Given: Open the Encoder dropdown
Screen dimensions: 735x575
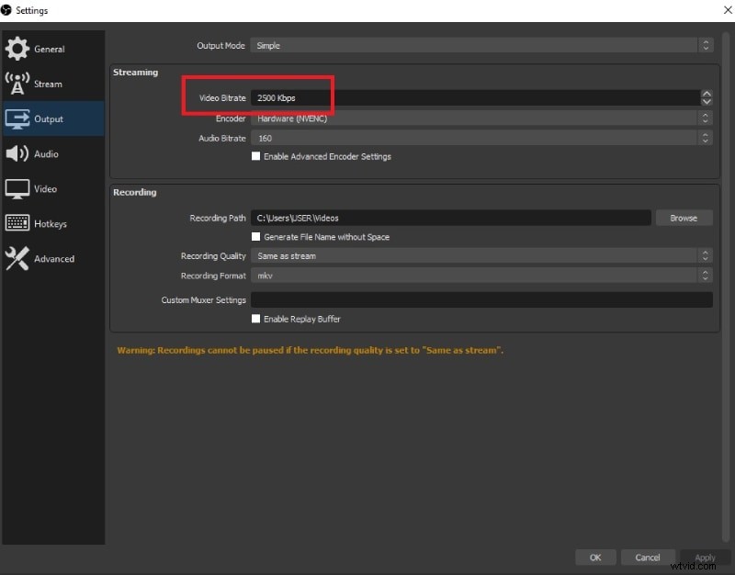Looking at the screenshot, I should click(478, 118).
